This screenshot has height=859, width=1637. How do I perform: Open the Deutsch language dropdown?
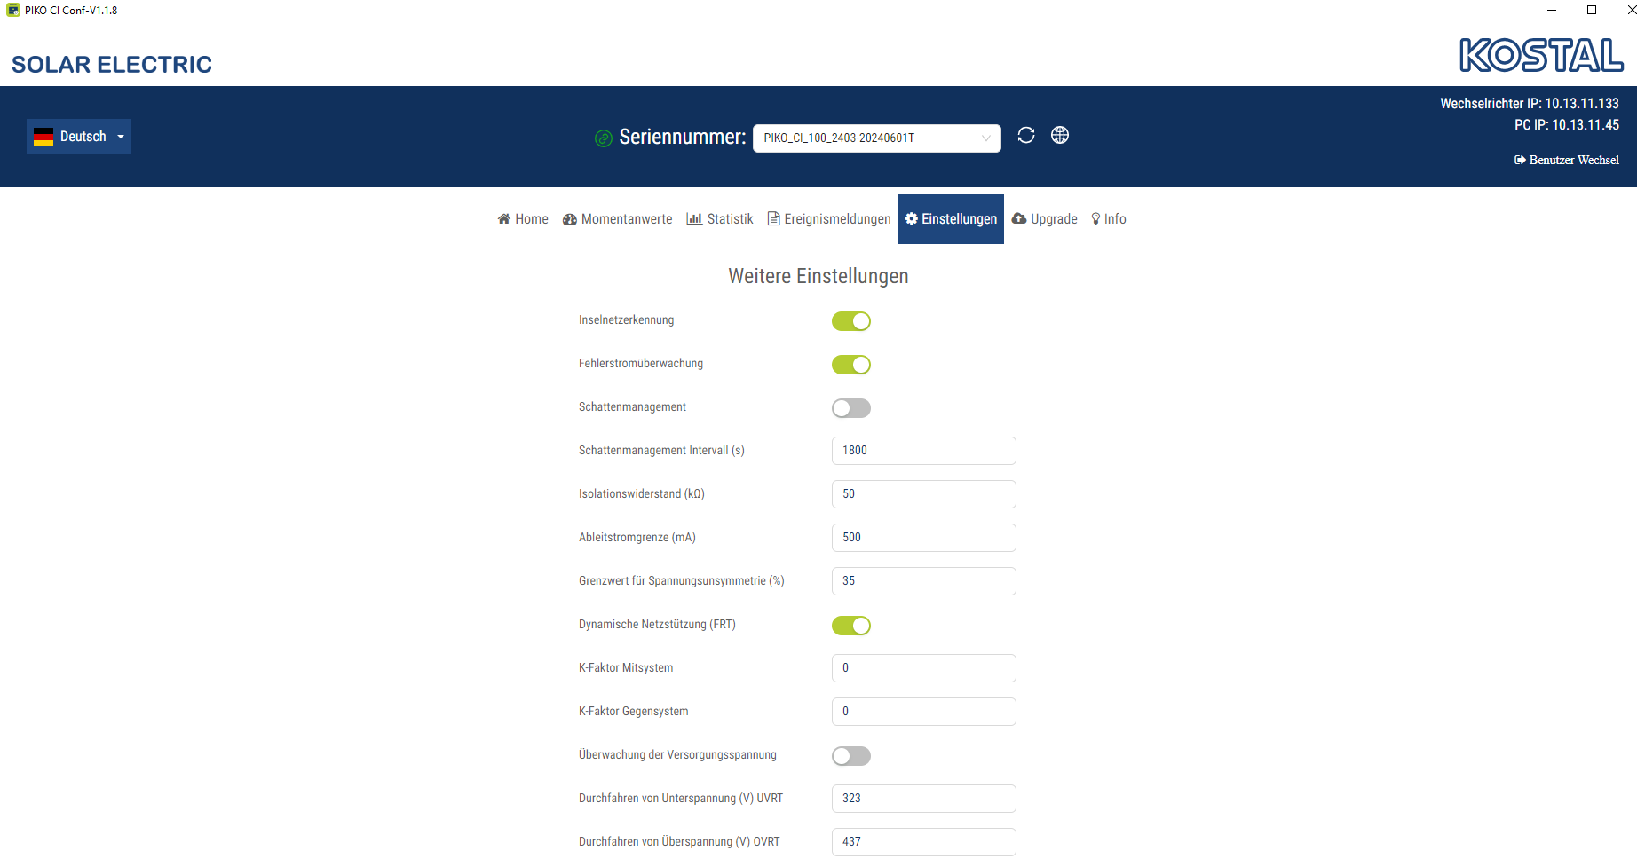[x=79, y=137]
